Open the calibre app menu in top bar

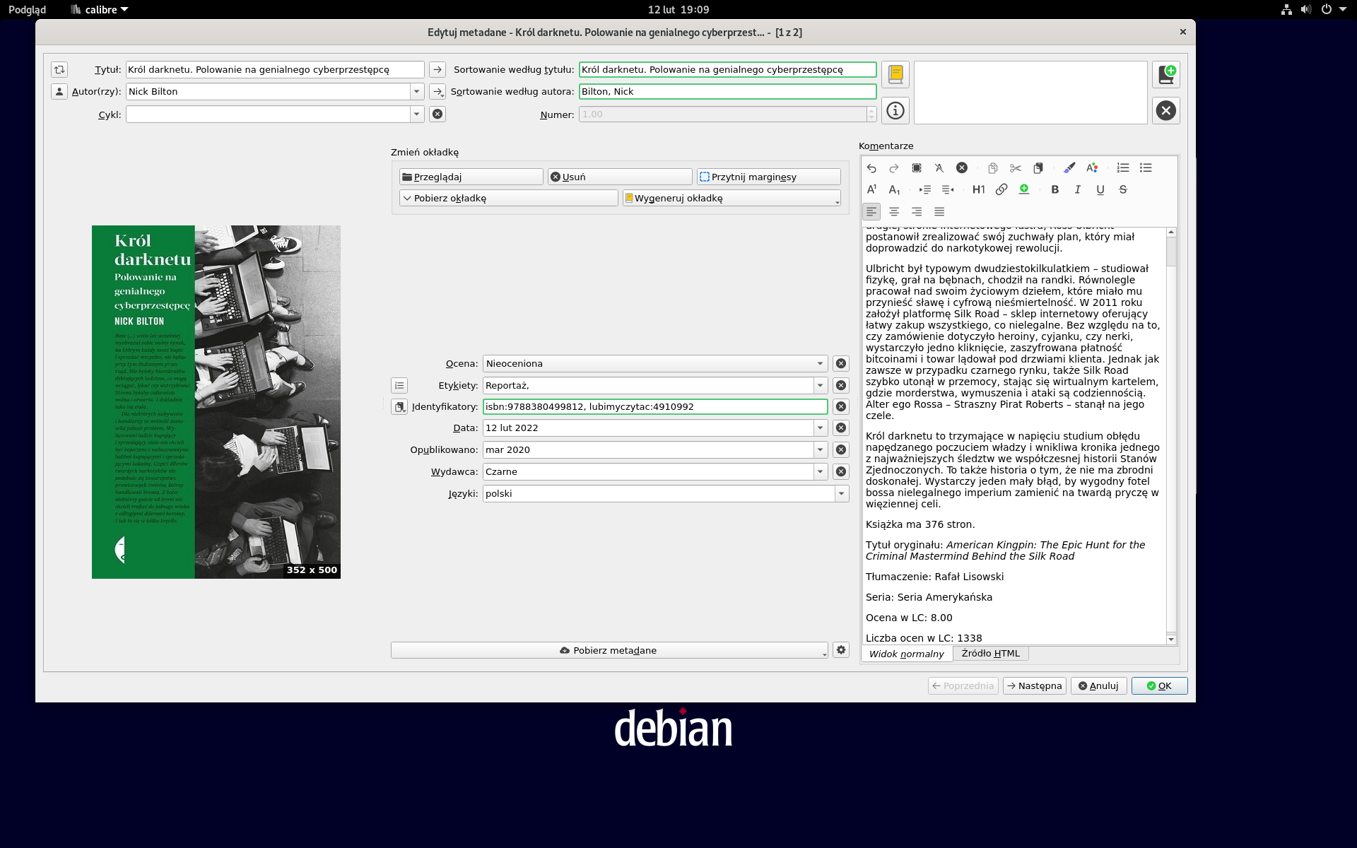100,9
